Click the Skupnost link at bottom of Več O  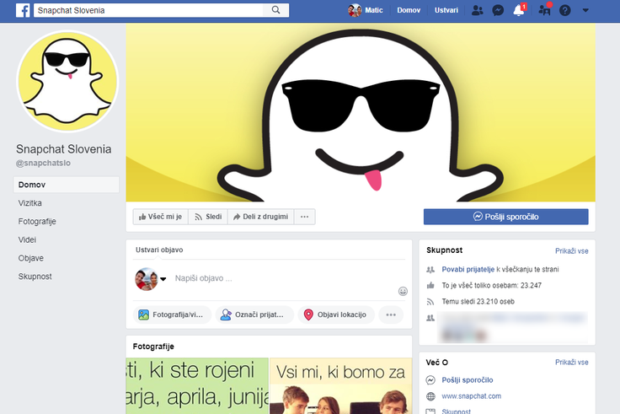pos(456,411)
